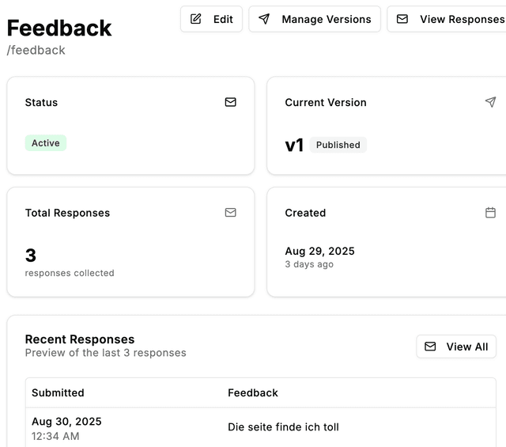Click the envelope icon in Total Responses card
This screenshot has width=506, height=447.
(x=230, y=213)
